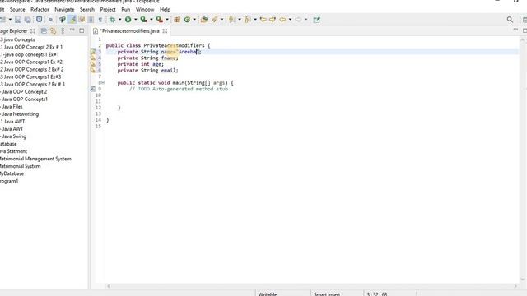Screen dimensions: 527x296
Task: Open the terminal/console toolbar icon
Action: click(40, 20)
